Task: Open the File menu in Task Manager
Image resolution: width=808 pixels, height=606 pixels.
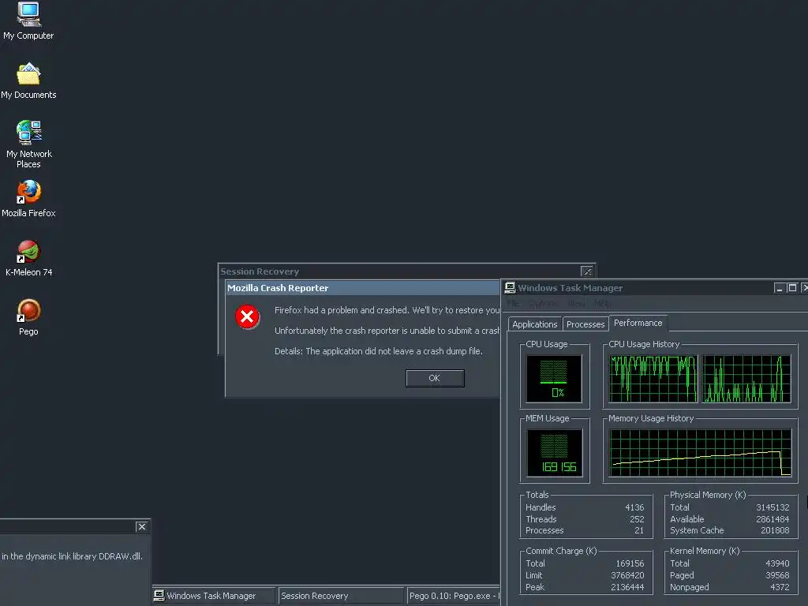Action: click(x=513, y=304)
